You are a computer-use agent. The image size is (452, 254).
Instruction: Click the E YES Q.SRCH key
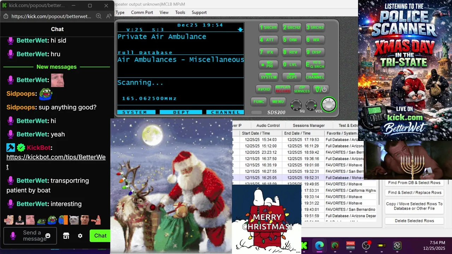click(315, 65)
